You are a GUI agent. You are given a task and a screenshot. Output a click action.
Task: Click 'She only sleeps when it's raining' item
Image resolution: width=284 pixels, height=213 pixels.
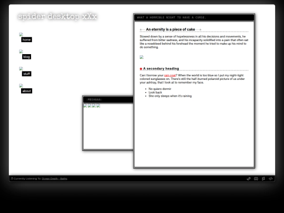click(x=170, y=96)
